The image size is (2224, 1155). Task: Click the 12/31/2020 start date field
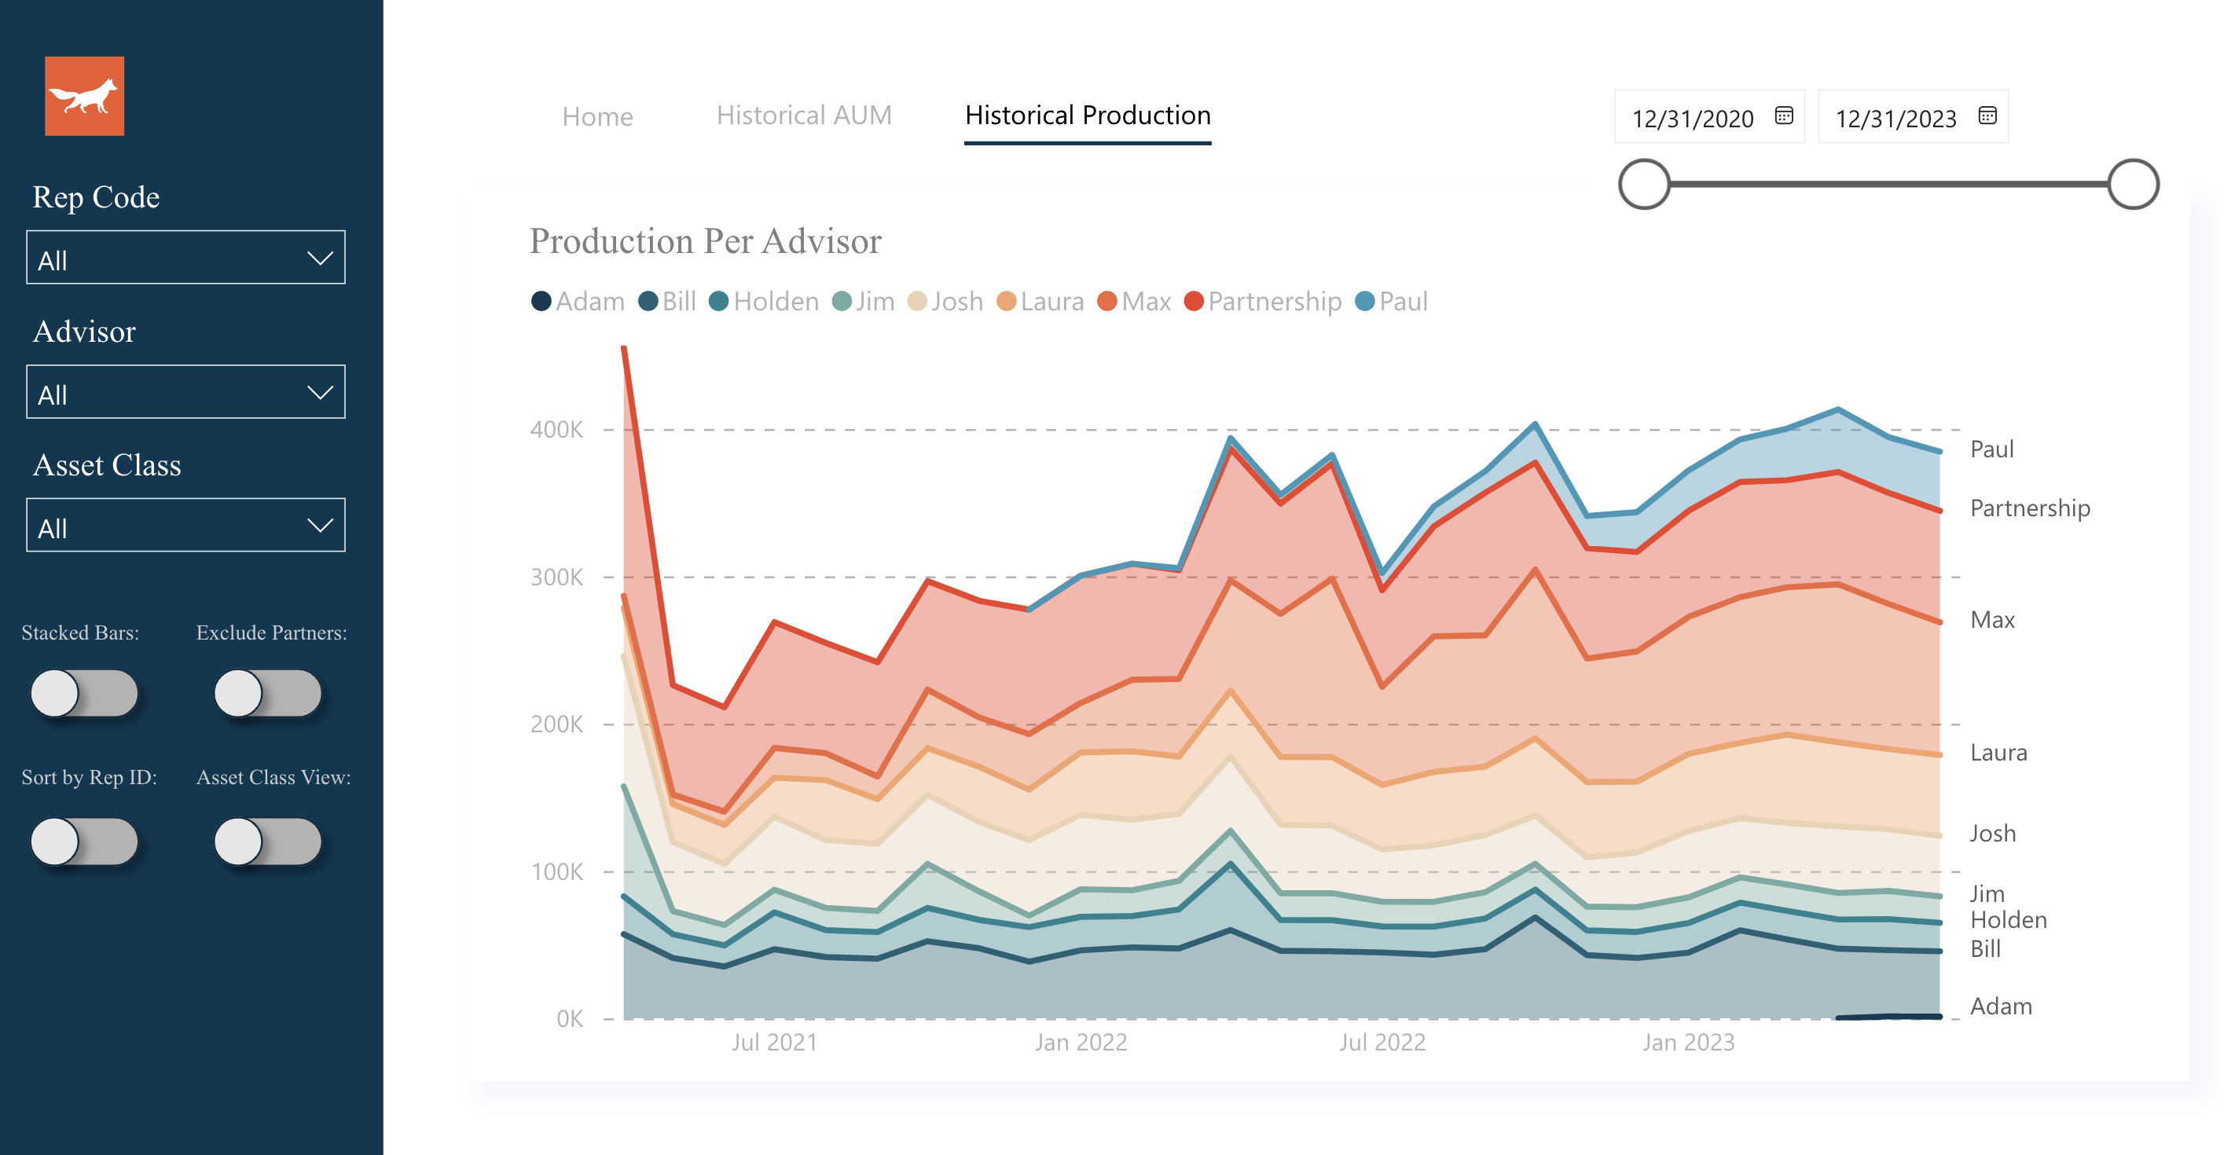tap(1709, 116)
